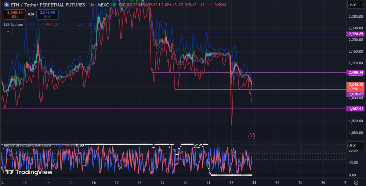Click the 2,028.87 price line label
Viewport: 366px width, 186px height.
(356, 94)
